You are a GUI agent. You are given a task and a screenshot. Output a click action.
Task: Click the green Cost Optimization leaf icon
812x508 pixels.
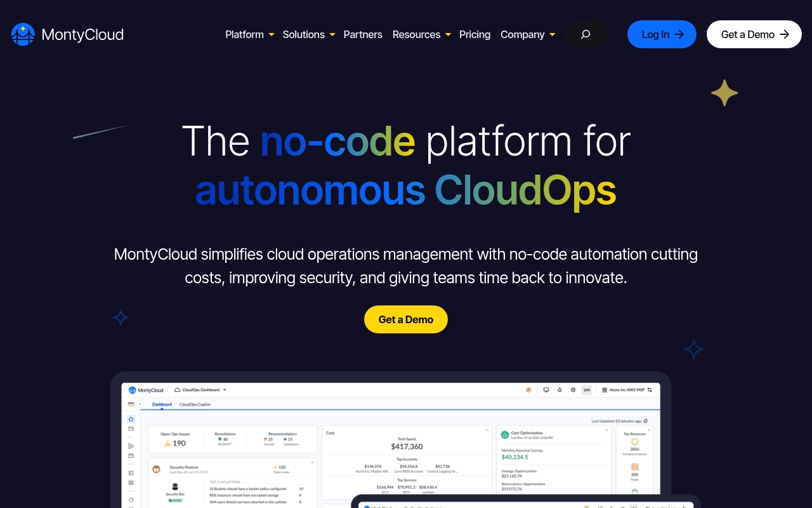[505, 435]
